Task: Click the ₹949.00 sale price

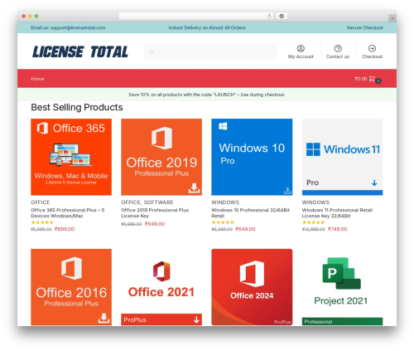Action: (155, 224)
